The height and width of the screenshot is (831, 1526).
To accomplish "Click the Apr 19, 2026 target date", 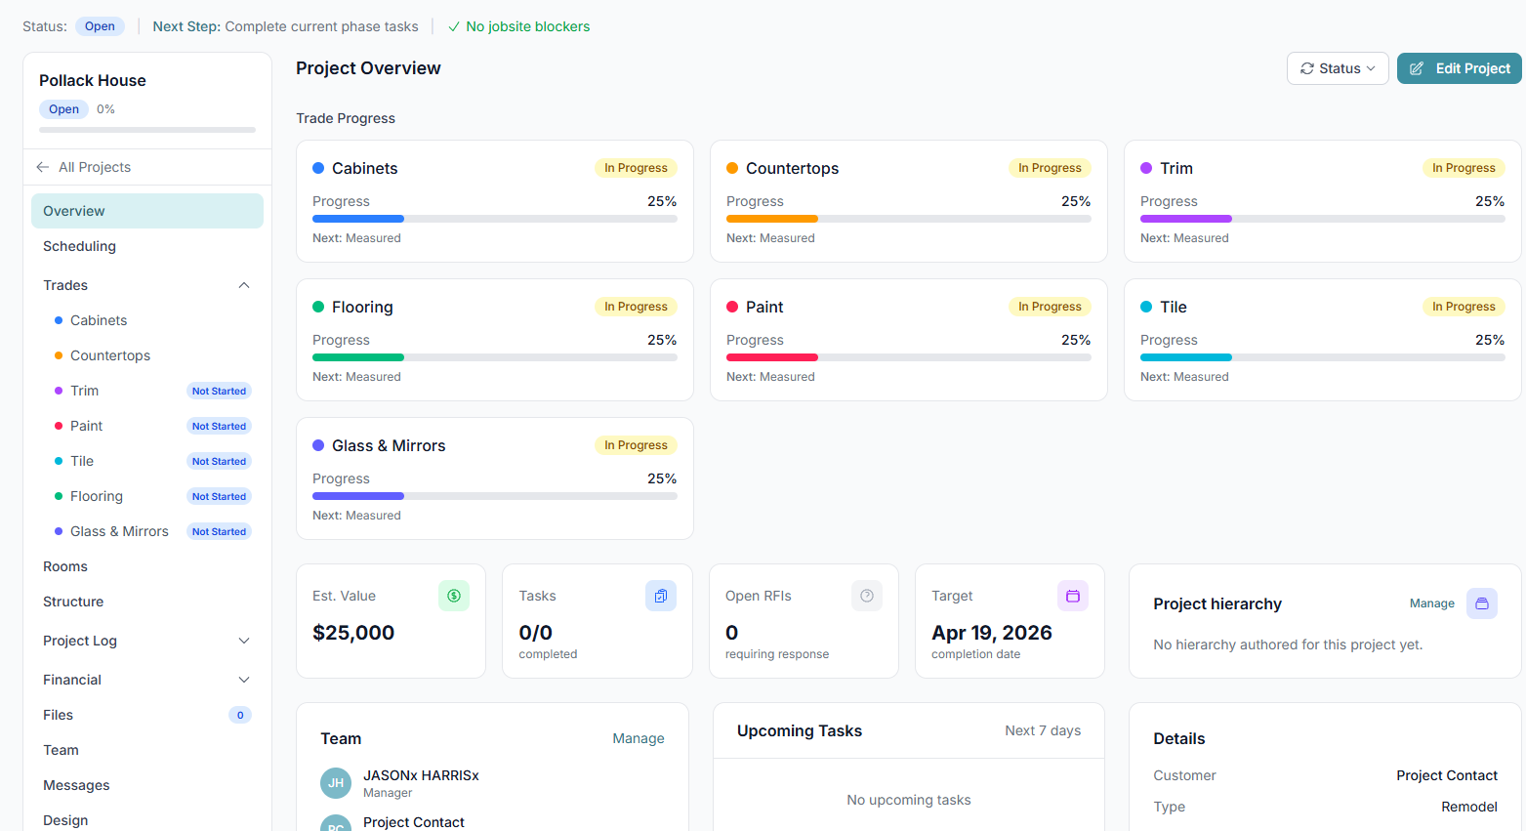I will 992,633.
